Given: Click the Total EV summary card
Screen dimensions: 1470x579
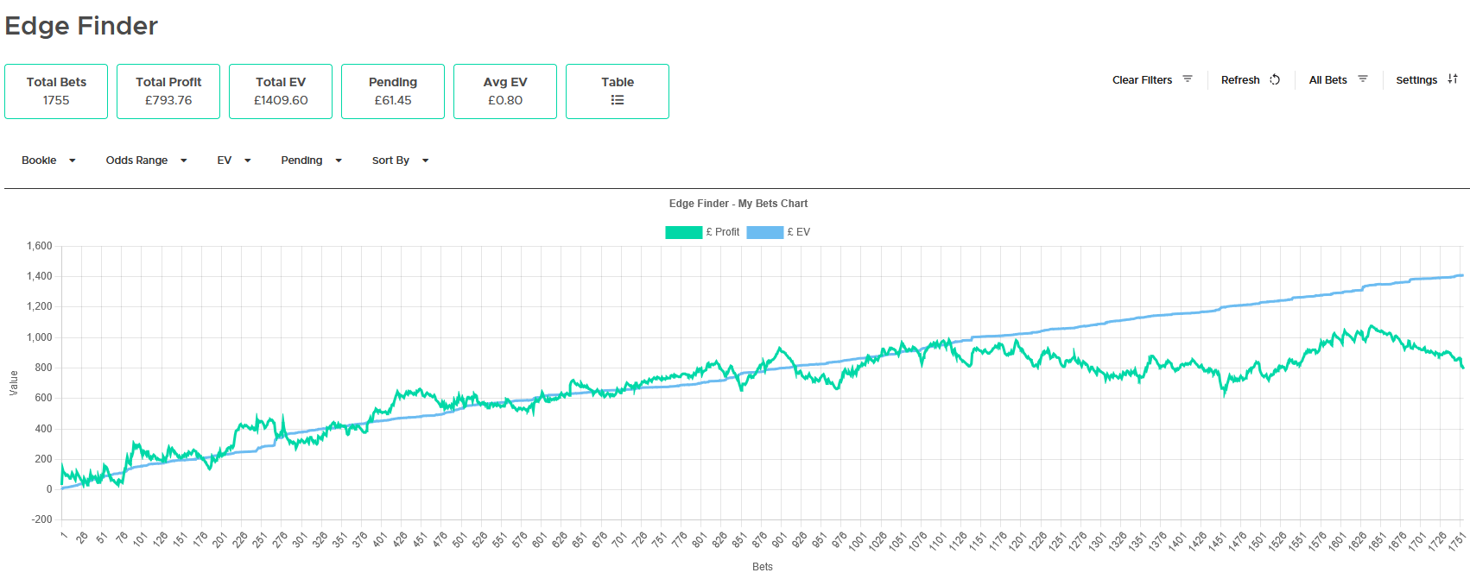Looking at the screenshot, I should pyautogui.click(x=281, y=91).
